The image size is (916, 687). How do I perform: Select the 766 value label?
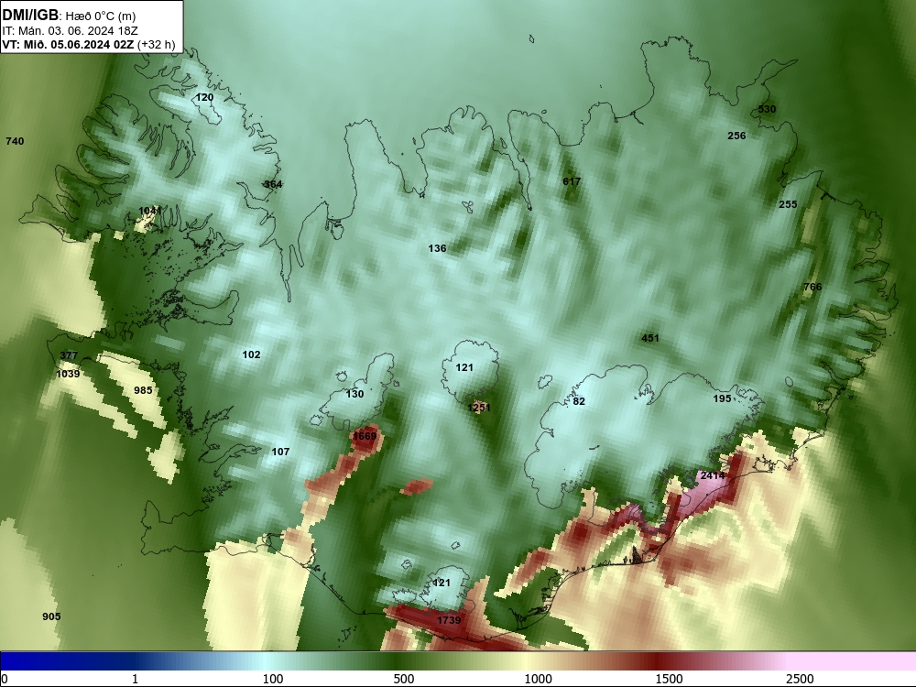[812, 287]
